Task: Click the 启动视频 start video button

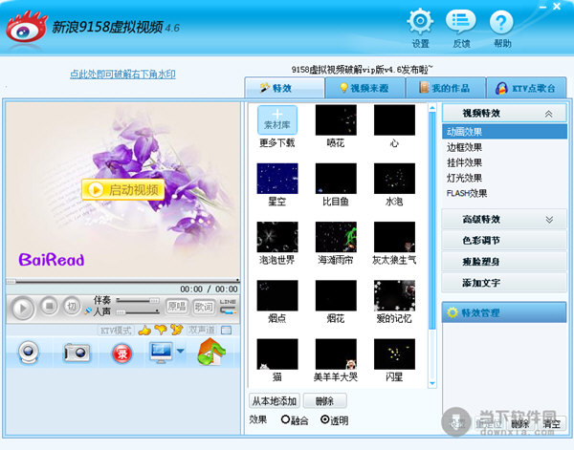Action: coord(123,189)
